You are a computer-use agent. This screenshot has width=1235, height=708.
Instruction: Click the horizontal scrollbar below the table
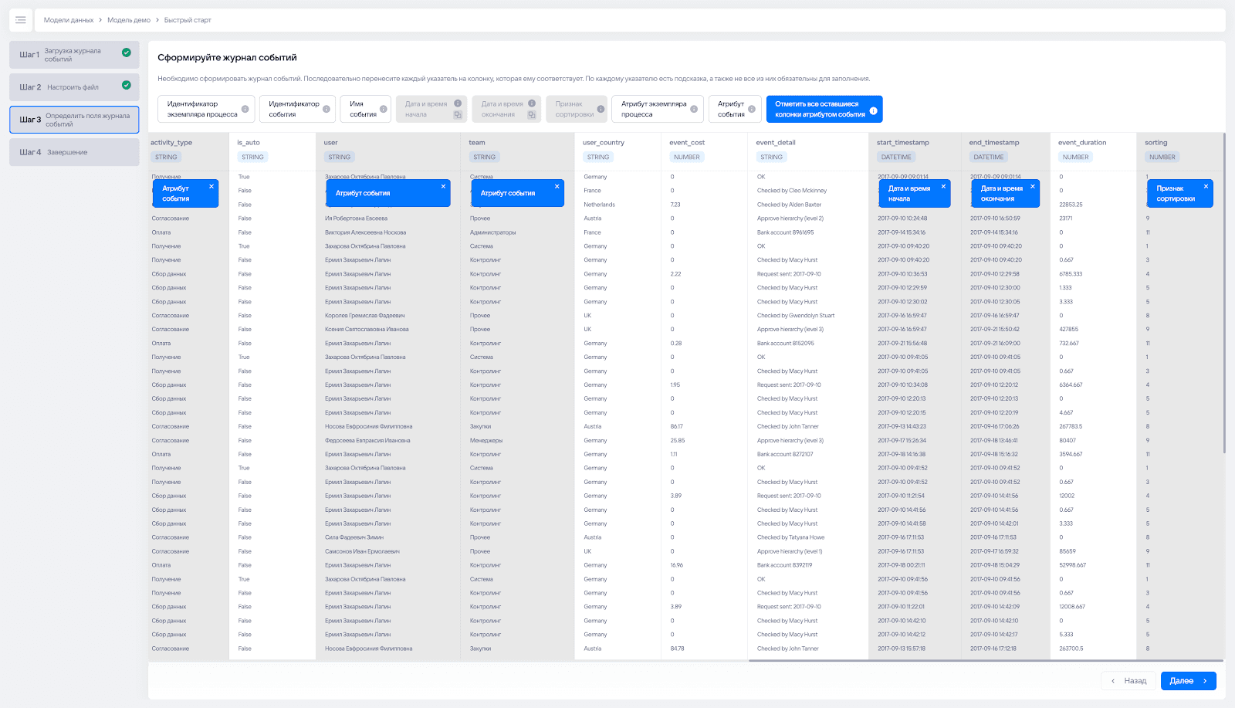click(x=985, y=661)
